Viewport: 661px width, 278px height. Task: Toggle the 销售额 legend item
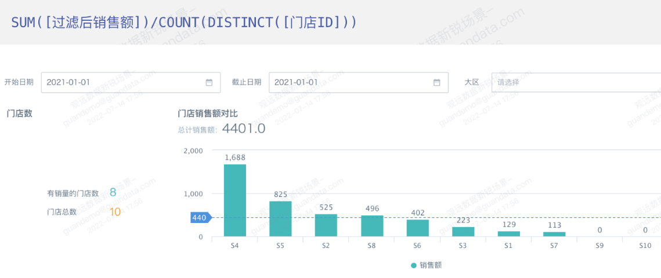(430, 265)
